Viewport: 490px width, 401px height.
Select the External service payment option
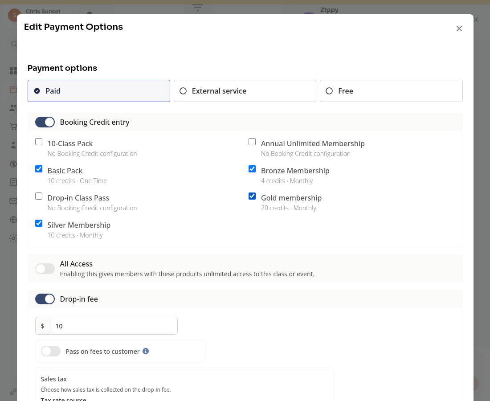[245, 91]
